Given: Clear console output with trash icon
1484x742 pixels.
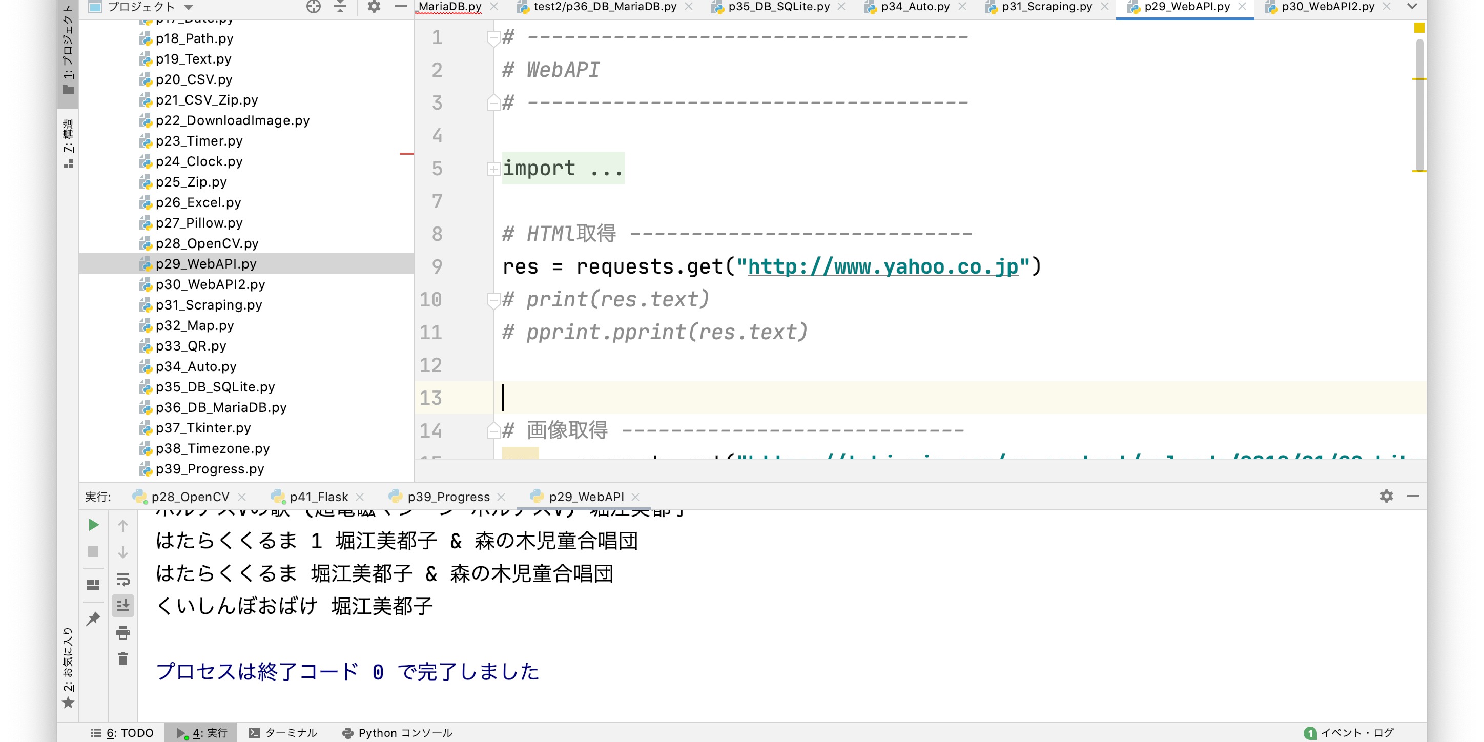Looking at the screenshot, I should point(122,658).
